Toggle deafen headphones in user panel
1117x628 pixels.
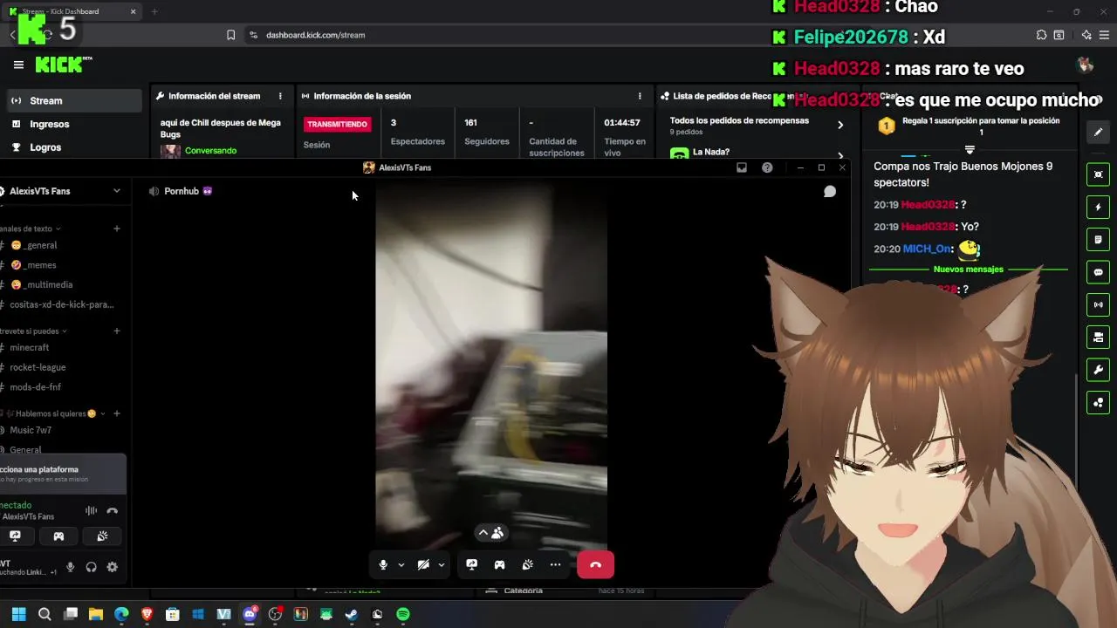point(92,567)
